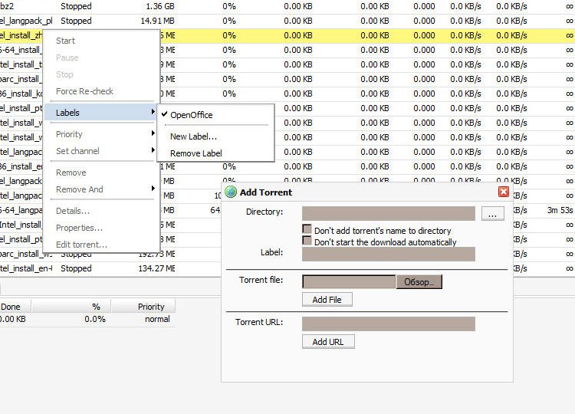This screenshot has width=575, height=414.
Task: Select the 14.91 MB torrent size cell
Action: pos(158,21)
